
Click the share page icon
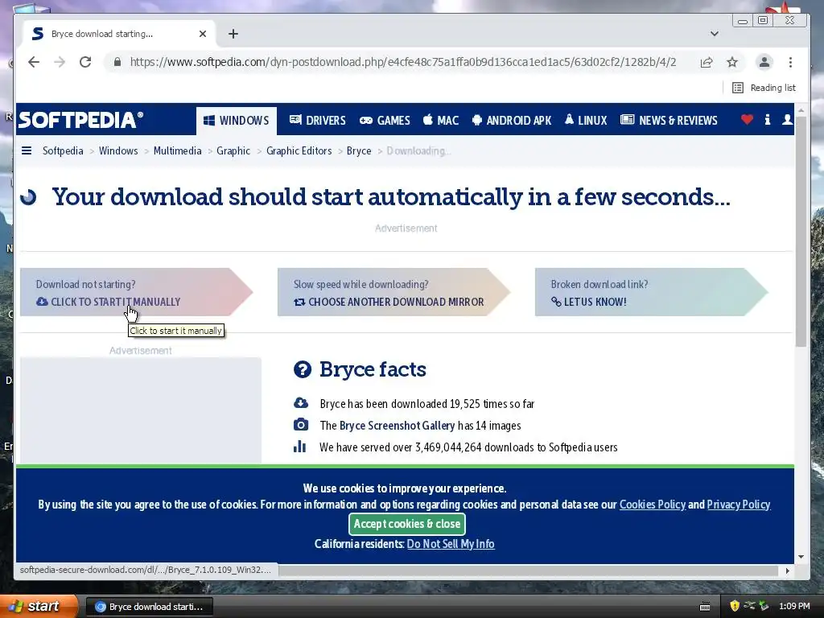tap(707, 62)
